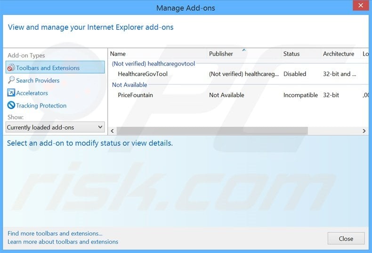This screenshot has width=372, height=253.
Task: Collapse the Not Available group header
Action: [129, 85]
